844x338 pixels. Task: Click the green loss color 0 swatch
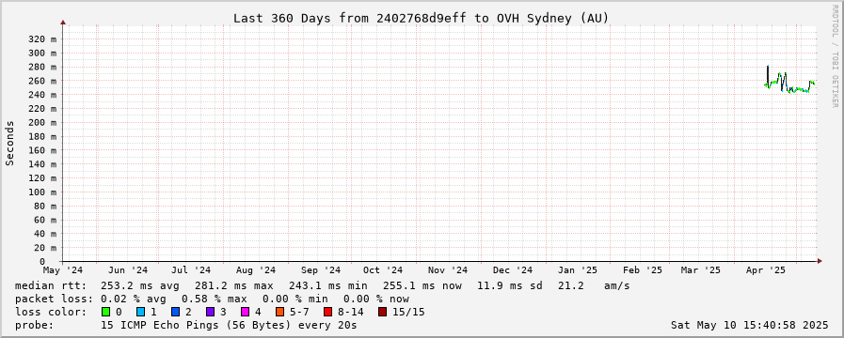(105, 312)
